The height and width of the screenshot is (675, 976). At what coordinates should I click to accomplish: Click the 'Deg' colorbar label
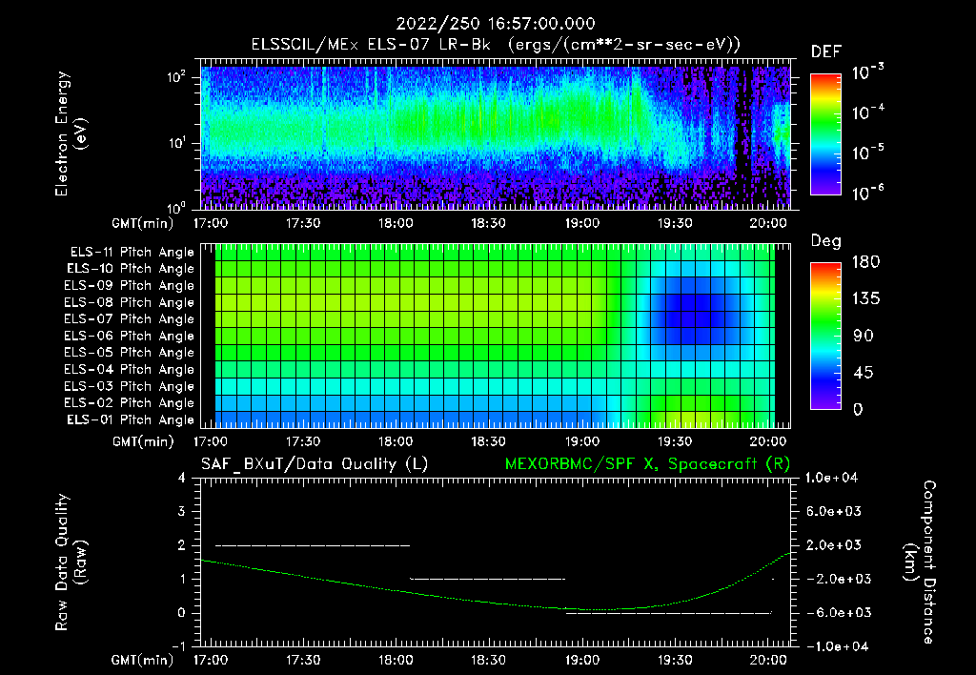tap(826, 241)
